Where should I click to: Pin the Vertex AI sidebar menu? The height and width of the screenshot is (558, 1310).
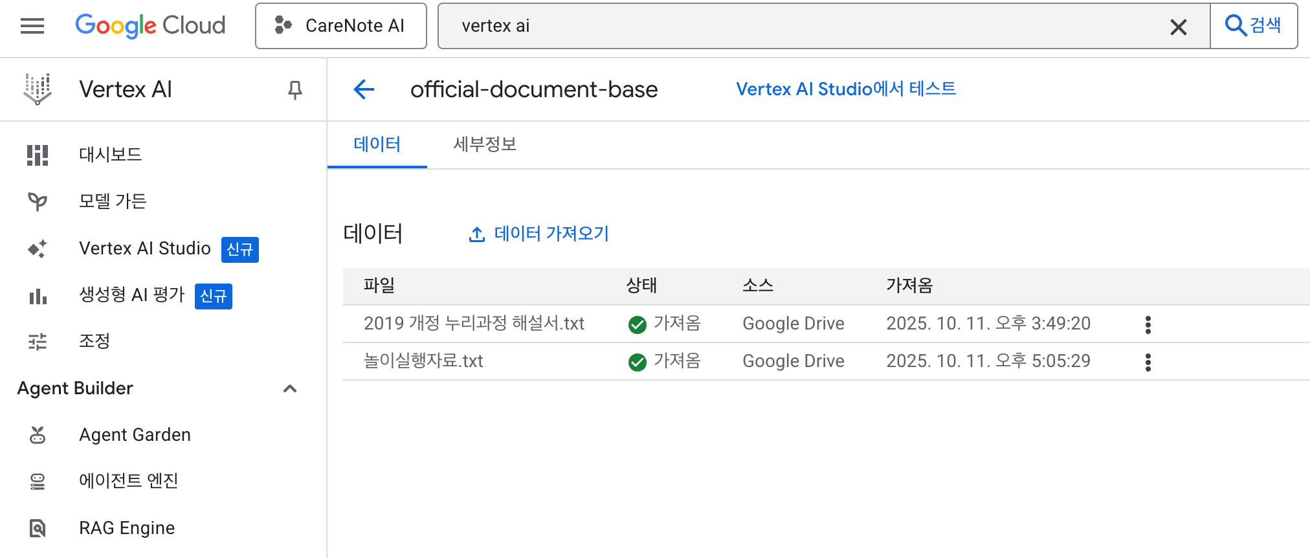click(x=295, y=90)
